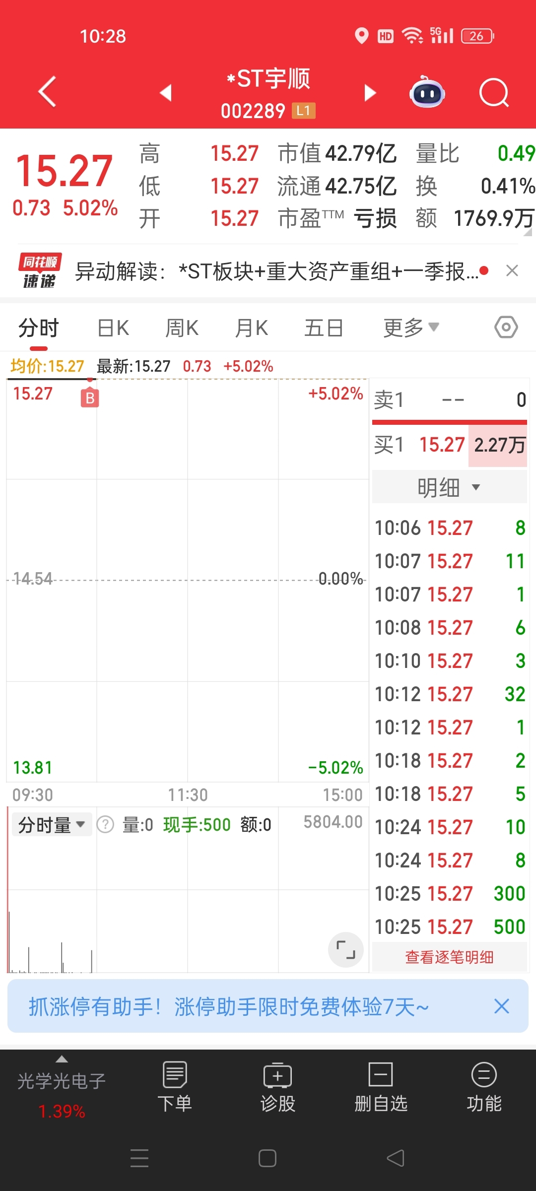
Task: Open 分时量 help question mark
Action: (x=105, y=825)
